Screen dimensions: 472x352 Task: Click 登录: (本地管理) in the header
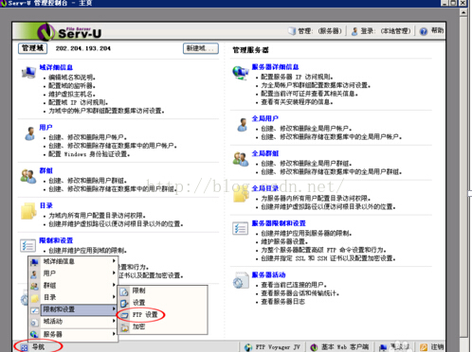[x=381, y=31]
